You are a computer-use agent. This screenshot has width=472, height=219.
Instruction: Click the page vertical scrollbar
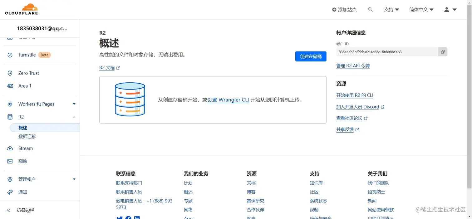469,97
